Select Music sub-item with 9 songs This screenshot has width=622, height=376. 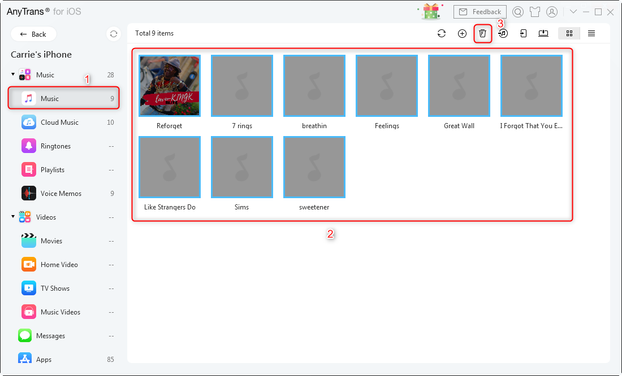tap(63, 98)
